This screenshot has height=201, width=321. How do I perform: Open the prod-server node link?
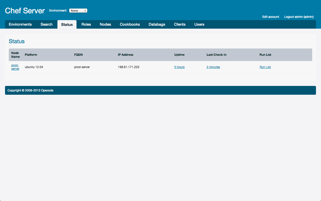[x=15, y=67]
